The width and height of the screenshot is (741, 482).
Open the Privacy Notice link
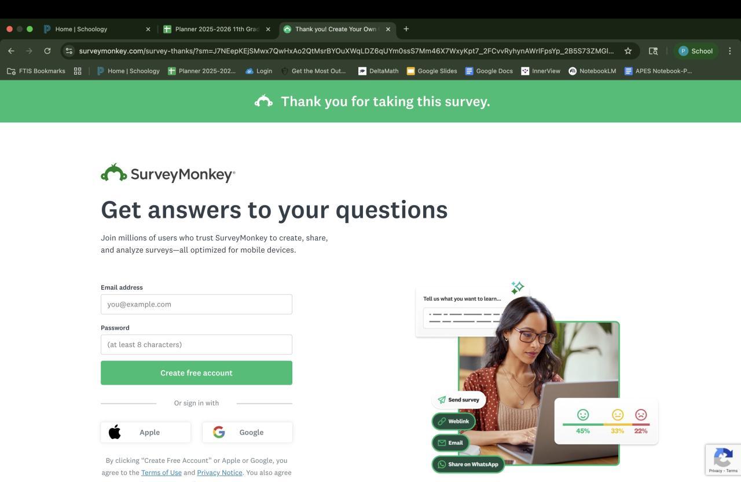click(x=219, y=473)
